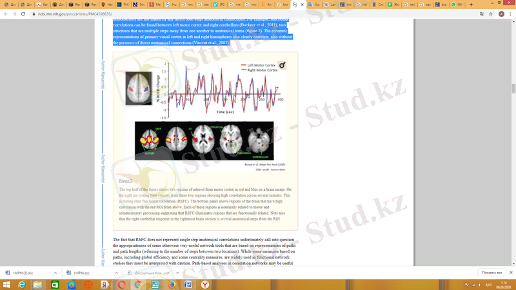Switch keyboard language indicator КАЗ
The image size is (516, 290).
(x=488, y=284)
